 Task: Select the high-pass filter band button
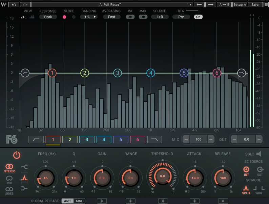click(x=36, y=139)
